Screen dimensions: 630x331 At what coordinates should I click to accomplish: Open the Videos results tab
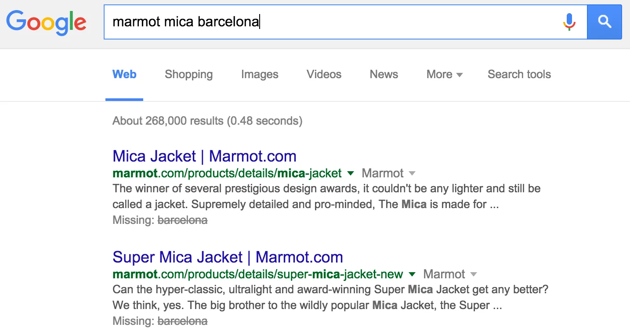point(324,75)
